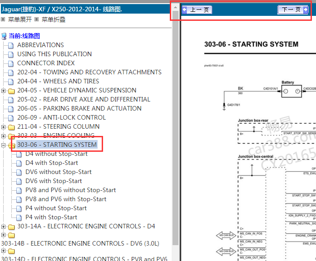Open D4 with Stop-Start diagram
Viewport: 316px width, 261px height.
point(52,163)
